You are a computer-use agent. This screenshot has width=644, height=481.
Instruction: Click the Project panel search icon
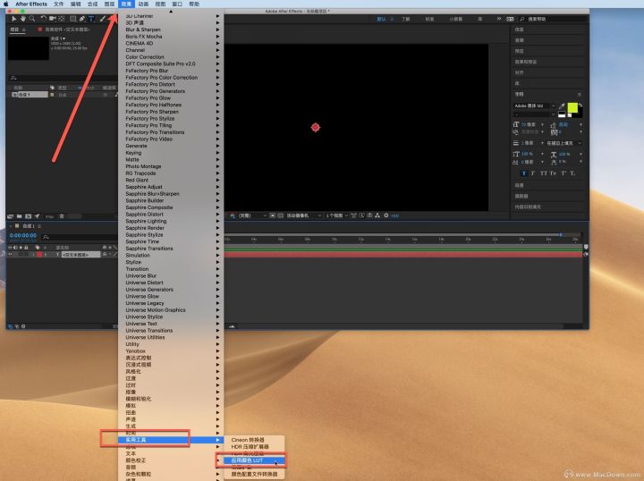click(13, 78)
